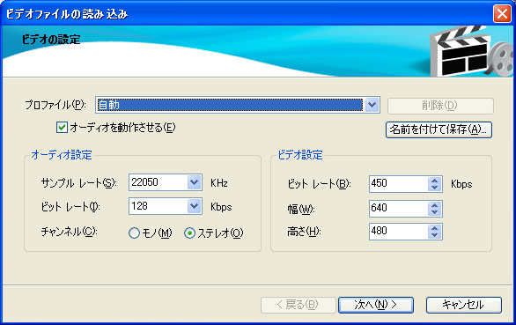Click 名前を付けて保存 button

click(x=439, y=129)
